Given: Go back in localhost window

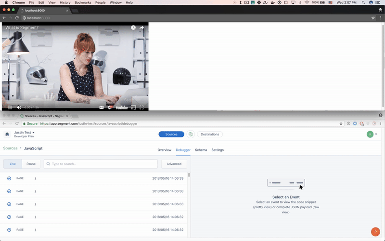Looking at the screenshot, I should (4, 18).
